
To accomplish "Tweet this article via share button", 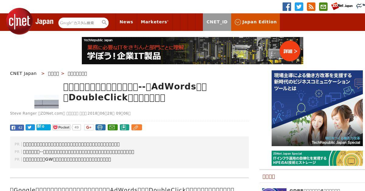I will click(30, 127).
